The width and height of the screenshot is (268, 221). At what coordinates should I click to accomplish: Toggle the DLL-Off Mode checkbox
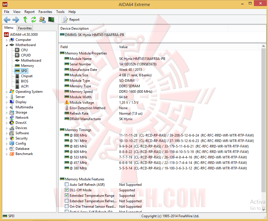pyautogui.click(x=67, y=190)
